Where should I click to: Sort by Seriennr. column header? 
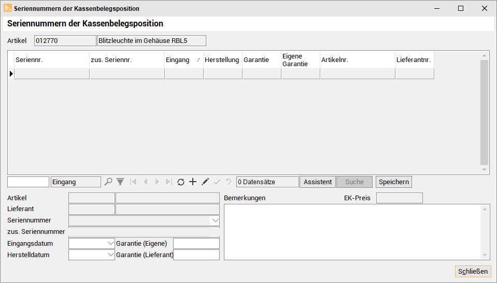tap(52, 60)
